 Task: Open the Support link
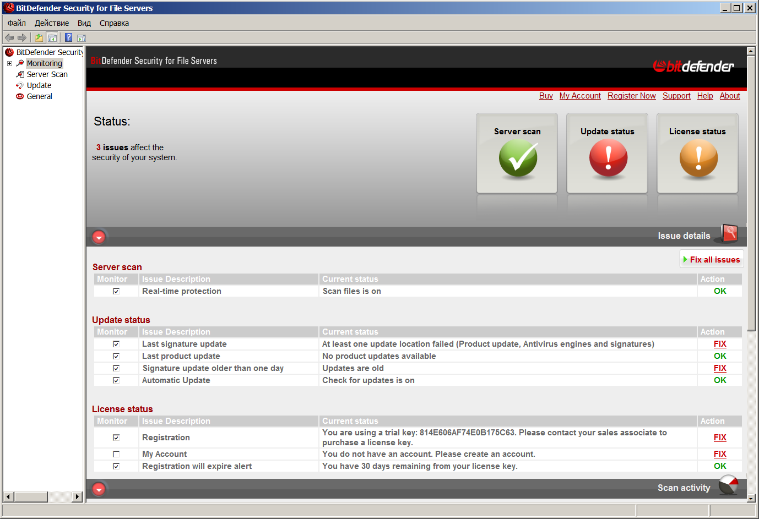676,96
